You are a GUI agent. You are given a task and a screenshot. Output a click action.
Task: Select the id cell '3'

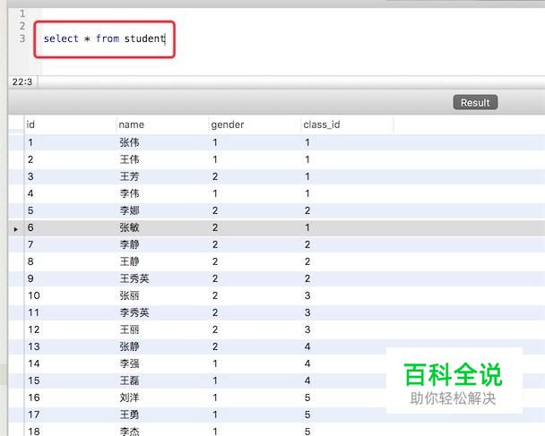tap(30, 176)
